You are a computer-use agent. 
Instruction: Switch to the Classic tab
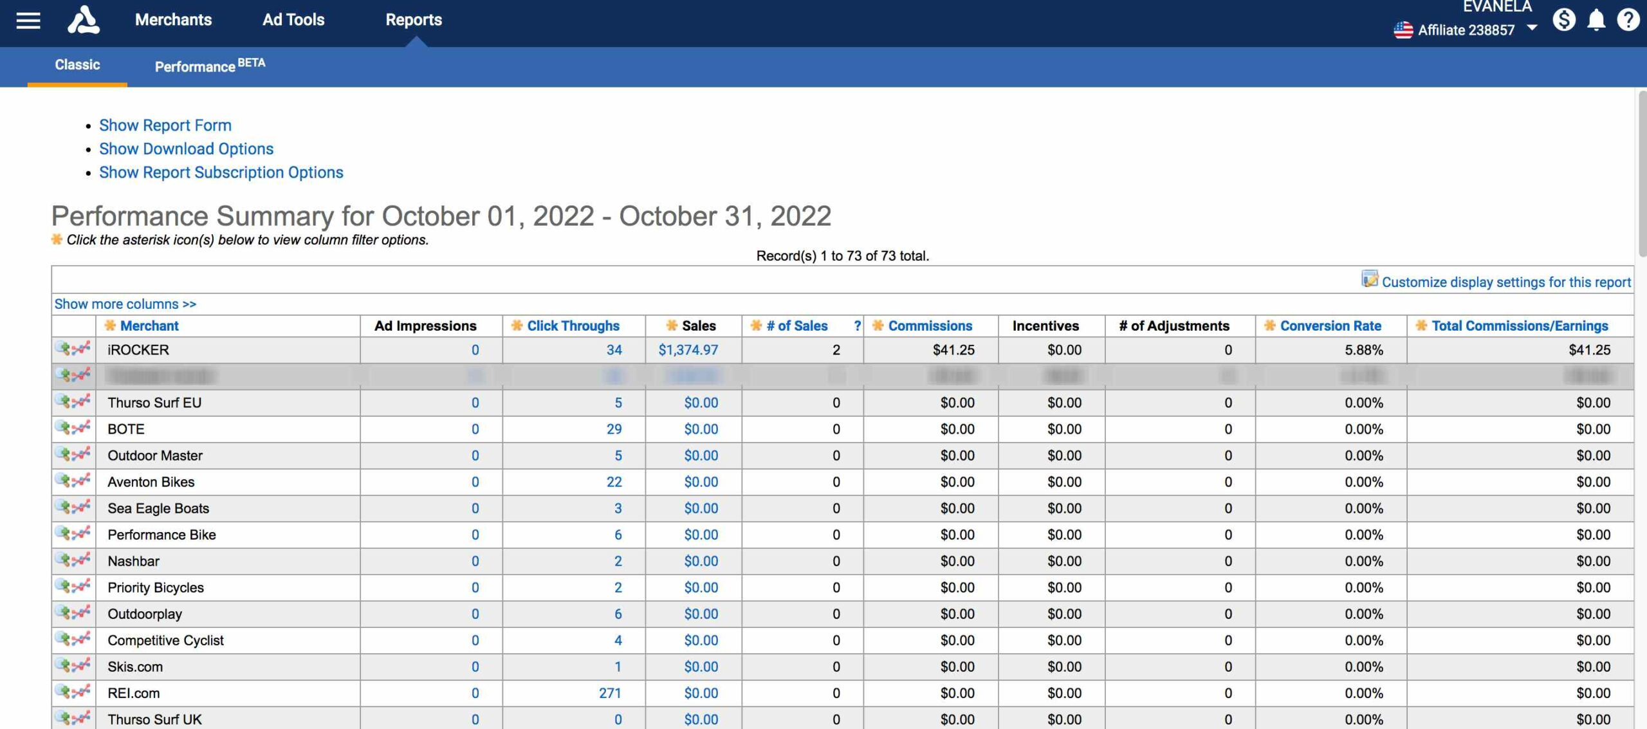click(77, 65)
